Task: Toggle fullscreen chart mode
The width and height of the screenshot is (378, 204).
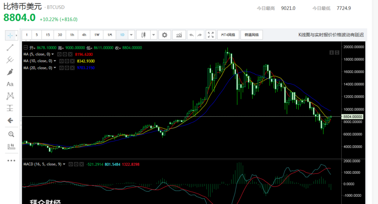Action: pos(211,35)
